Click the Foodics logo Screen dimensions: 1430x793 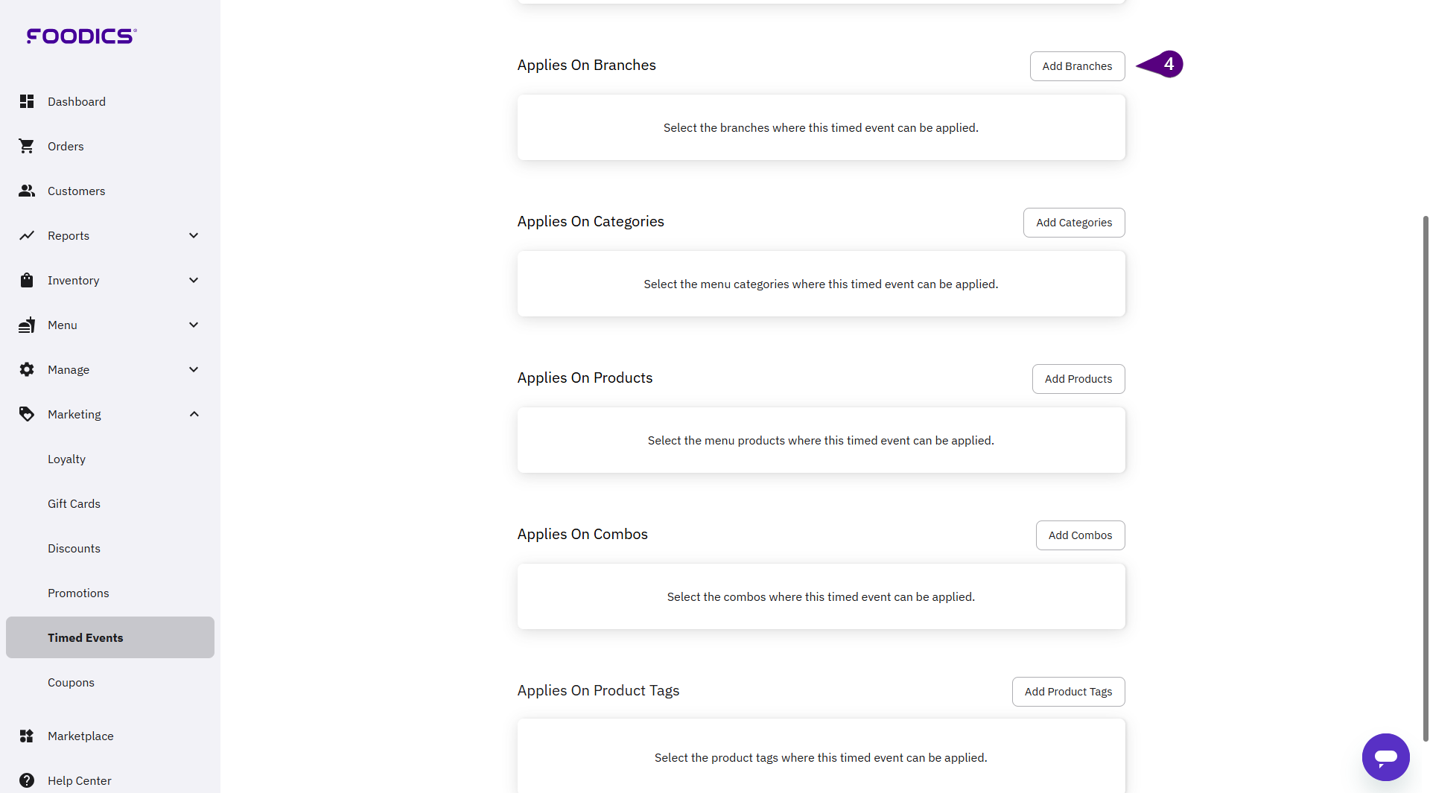click(81, 36)
